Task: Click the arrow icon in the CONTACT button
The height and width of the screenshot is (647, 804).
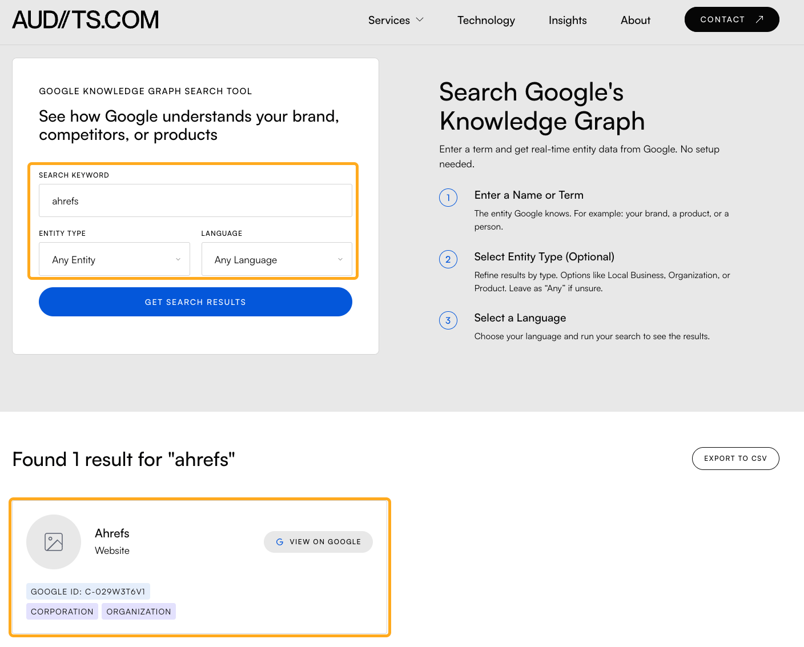Action: (759, 19)
